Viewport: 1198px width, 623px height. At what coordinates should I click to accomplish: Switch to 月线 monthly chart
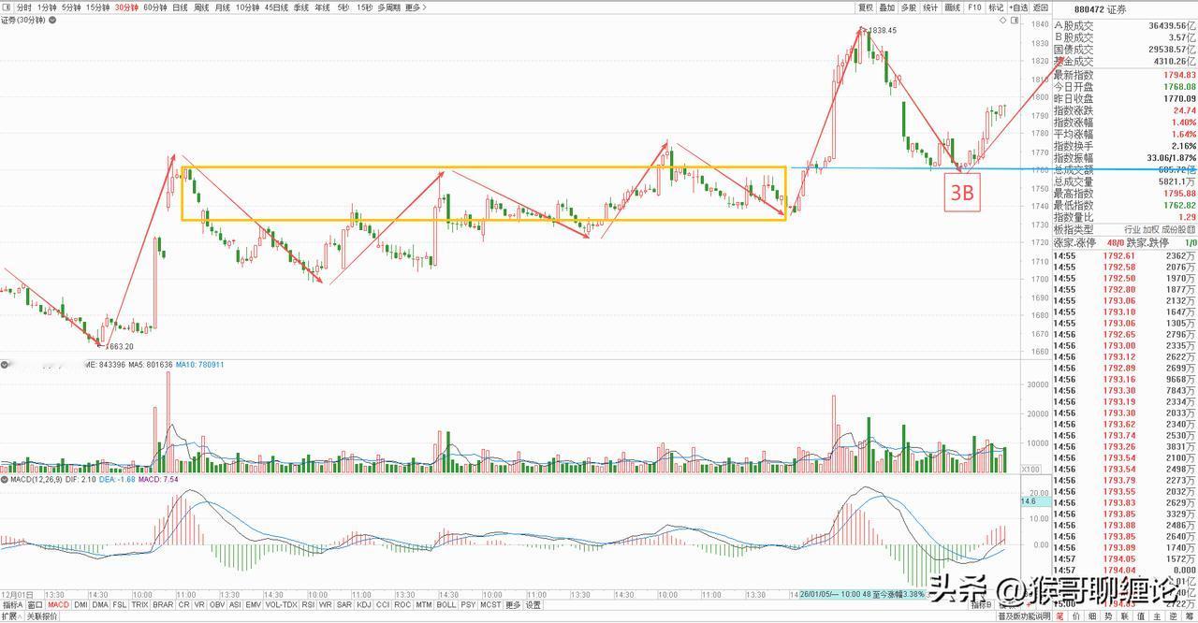click(223, 7)
